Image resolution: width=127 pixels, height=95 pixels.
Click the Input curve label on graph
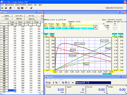point(108,48)
